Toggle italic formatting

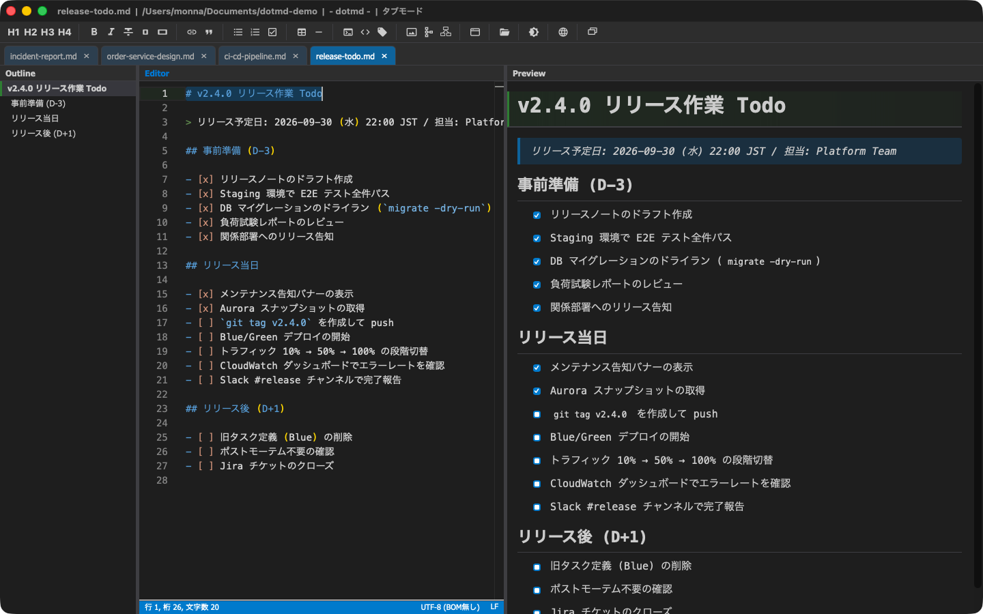tap(111, 32)
